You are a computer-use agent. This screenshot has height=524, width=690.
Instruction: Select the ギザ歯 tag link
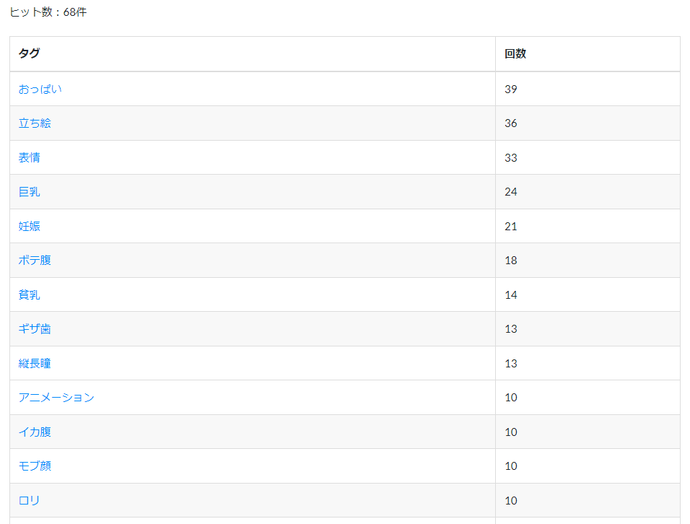tap(35, 329)
